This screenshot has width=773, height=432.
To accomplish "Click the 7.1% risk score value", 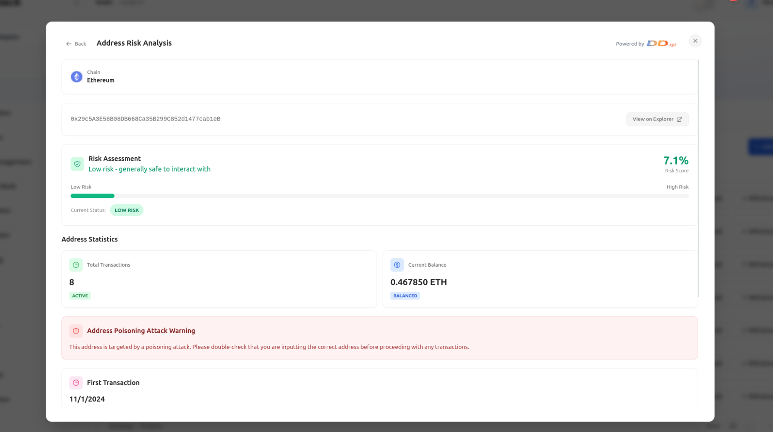I will click(x=676, y=160).
